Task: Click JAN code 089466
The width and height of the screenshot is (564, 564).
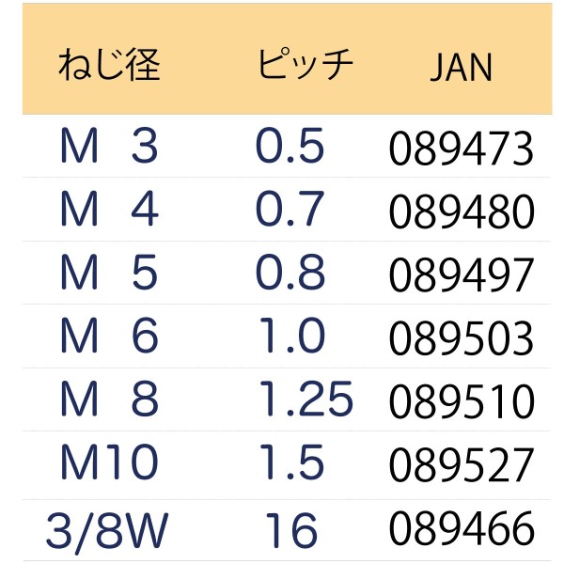Action: tap(462, 528)
